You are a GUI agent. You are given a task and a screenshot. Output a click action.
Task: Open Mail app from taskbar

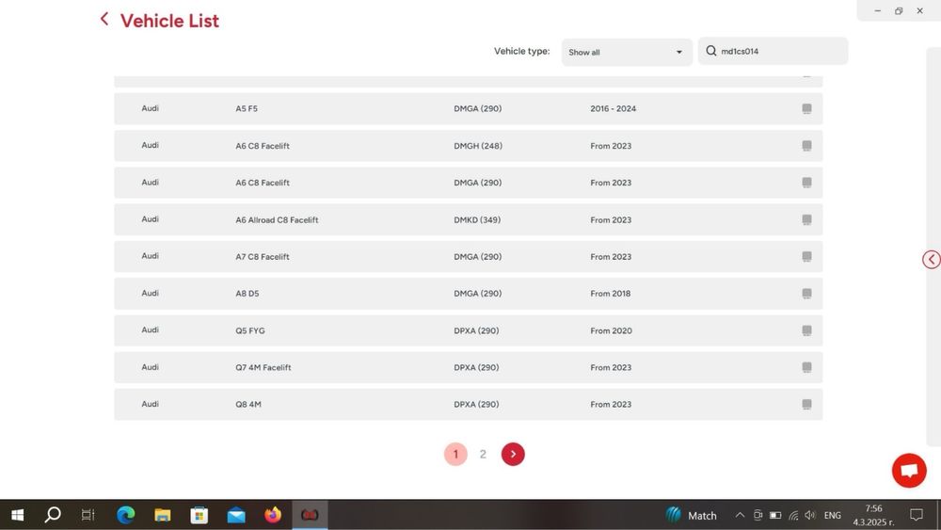click(236, 515)
